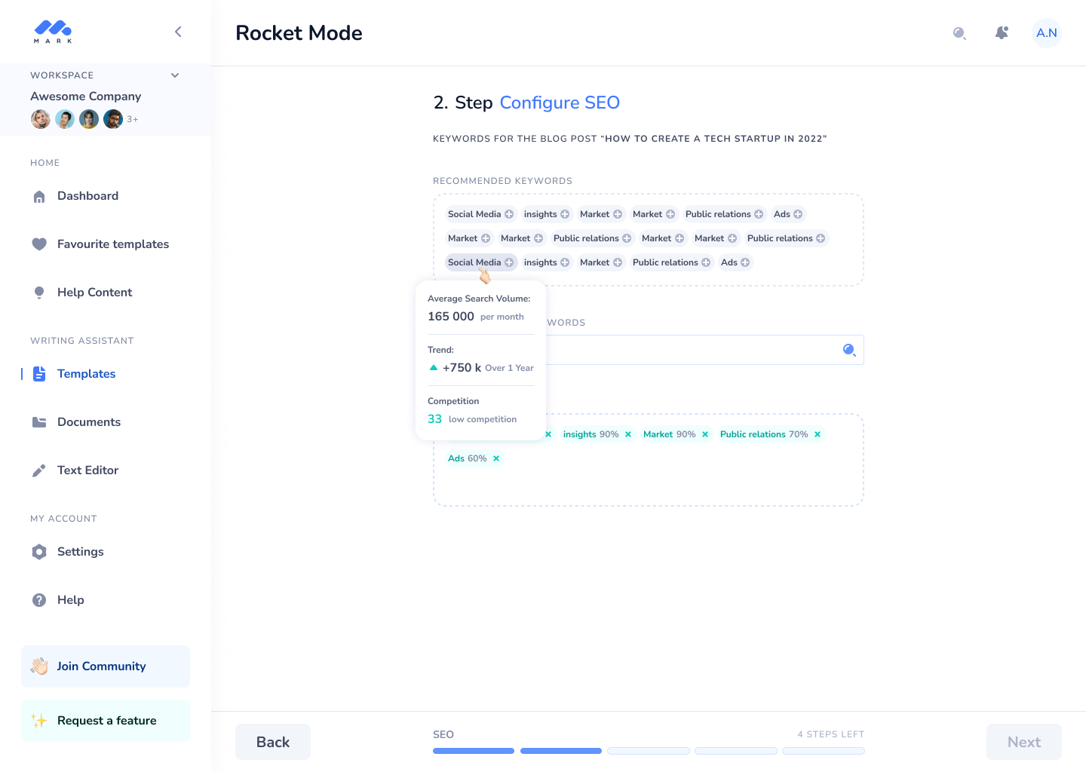Open Templates in the sidebar
1086x772 pixels.
coord(86,374)
